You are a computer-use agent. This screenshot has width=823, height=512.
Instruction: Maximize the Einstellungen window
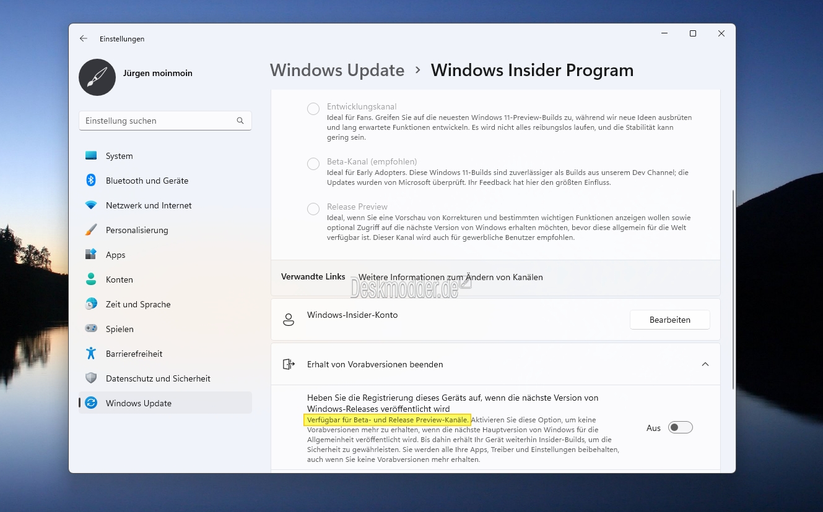click(693, 33)
